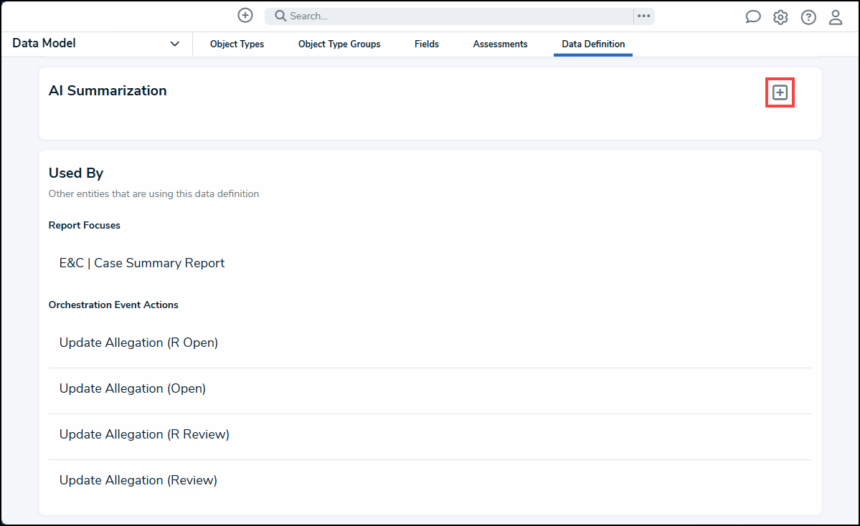Open Update Allegation (R Open) action
Image resolution: width=860 pixels, height=526 pixels.
point(138,343)
